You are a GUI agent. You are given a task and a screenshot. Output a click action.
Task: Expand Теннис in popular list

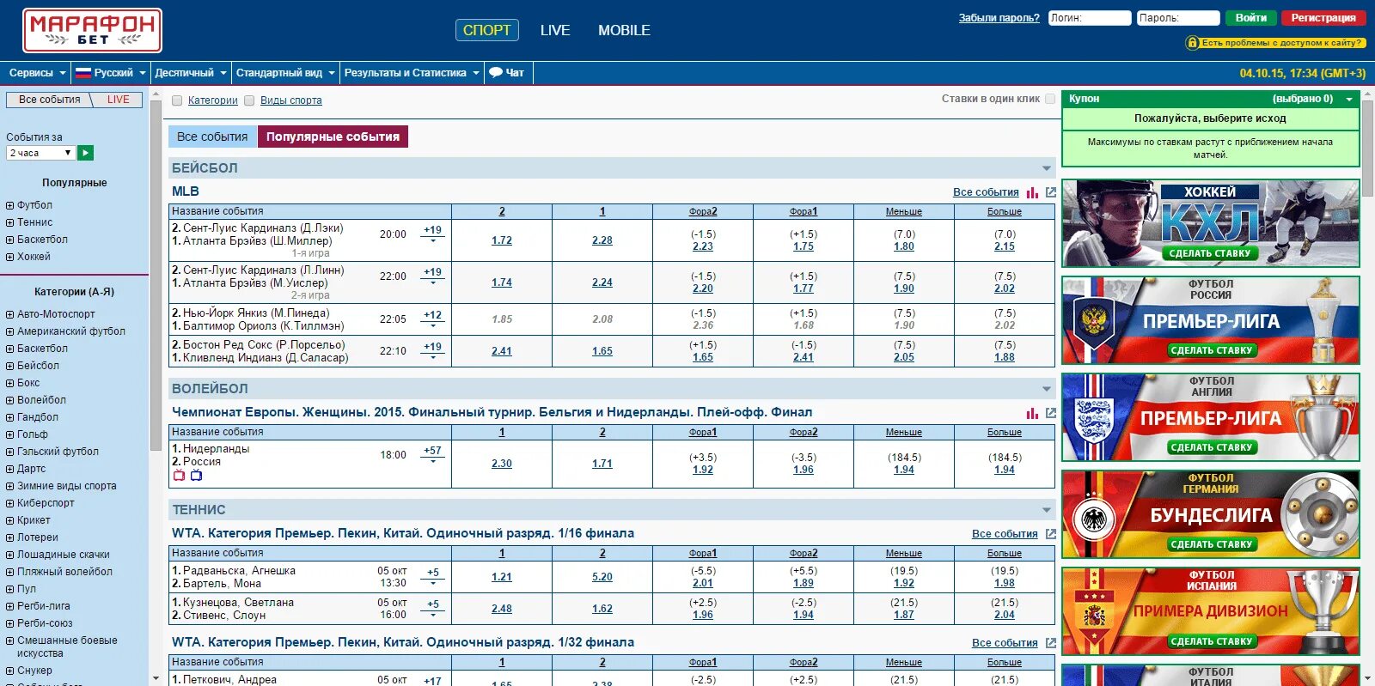(9, 222)
